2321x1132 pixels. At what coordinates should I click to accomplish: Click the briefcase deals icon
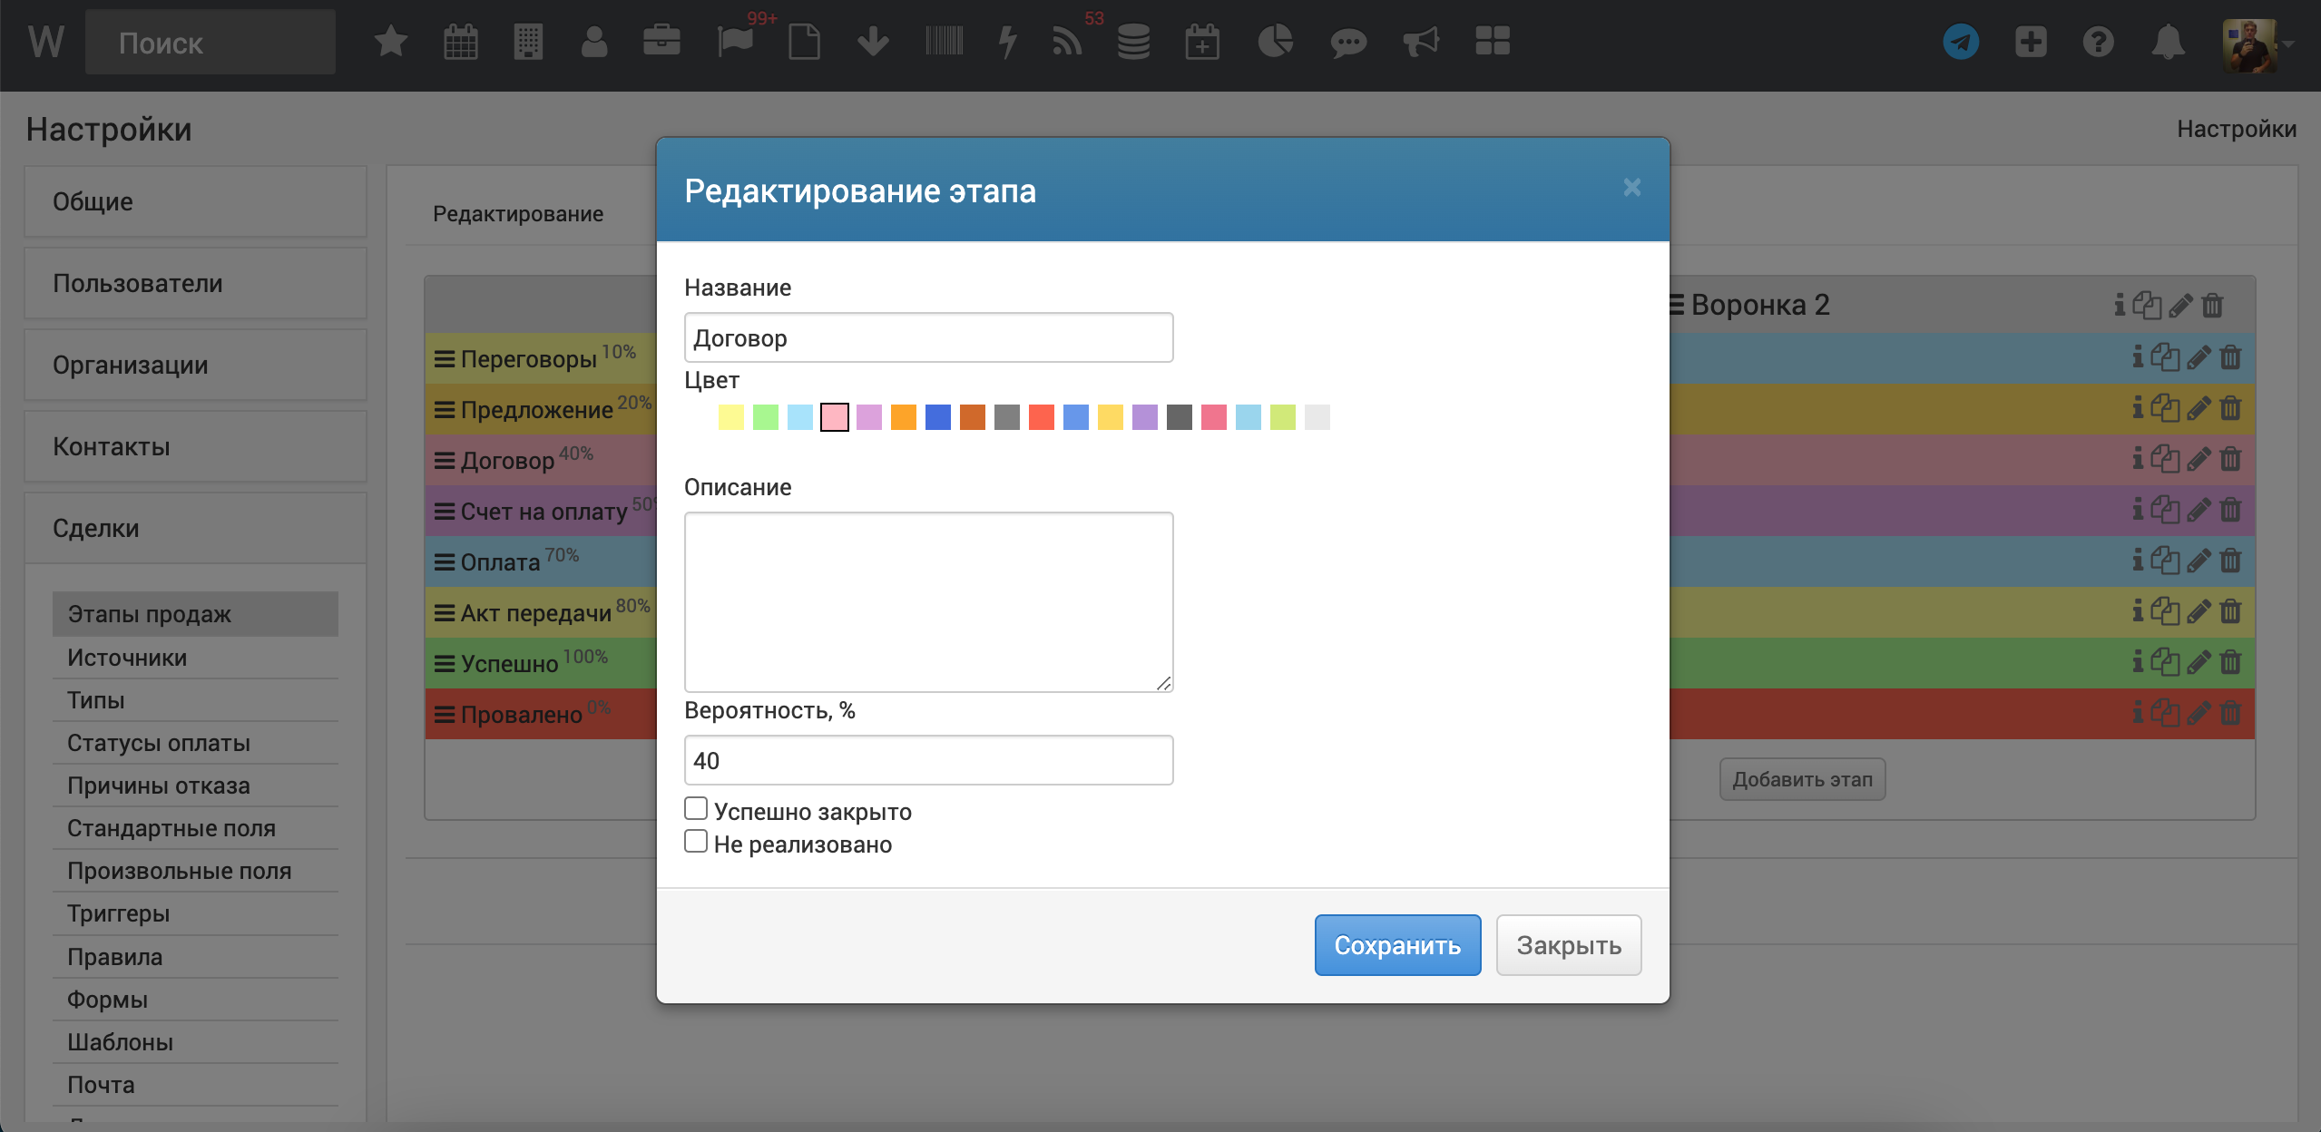pyautogui.click(x=661, y=42)
